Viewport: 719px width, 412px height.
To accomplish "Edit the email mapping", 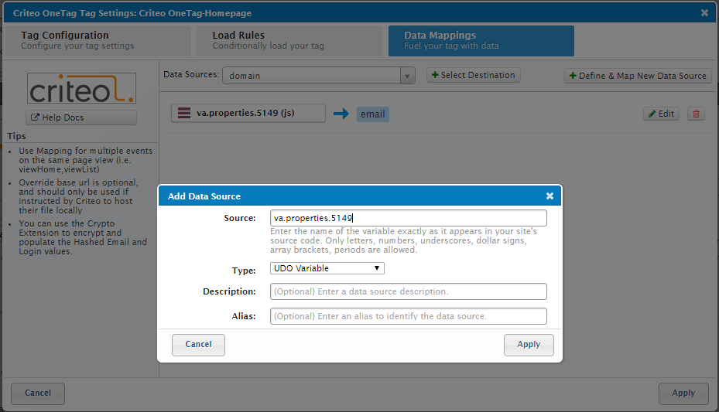I will click(x=661, y=114).
